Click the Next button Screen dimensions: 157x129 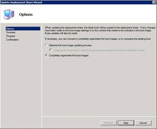(126, 123)
